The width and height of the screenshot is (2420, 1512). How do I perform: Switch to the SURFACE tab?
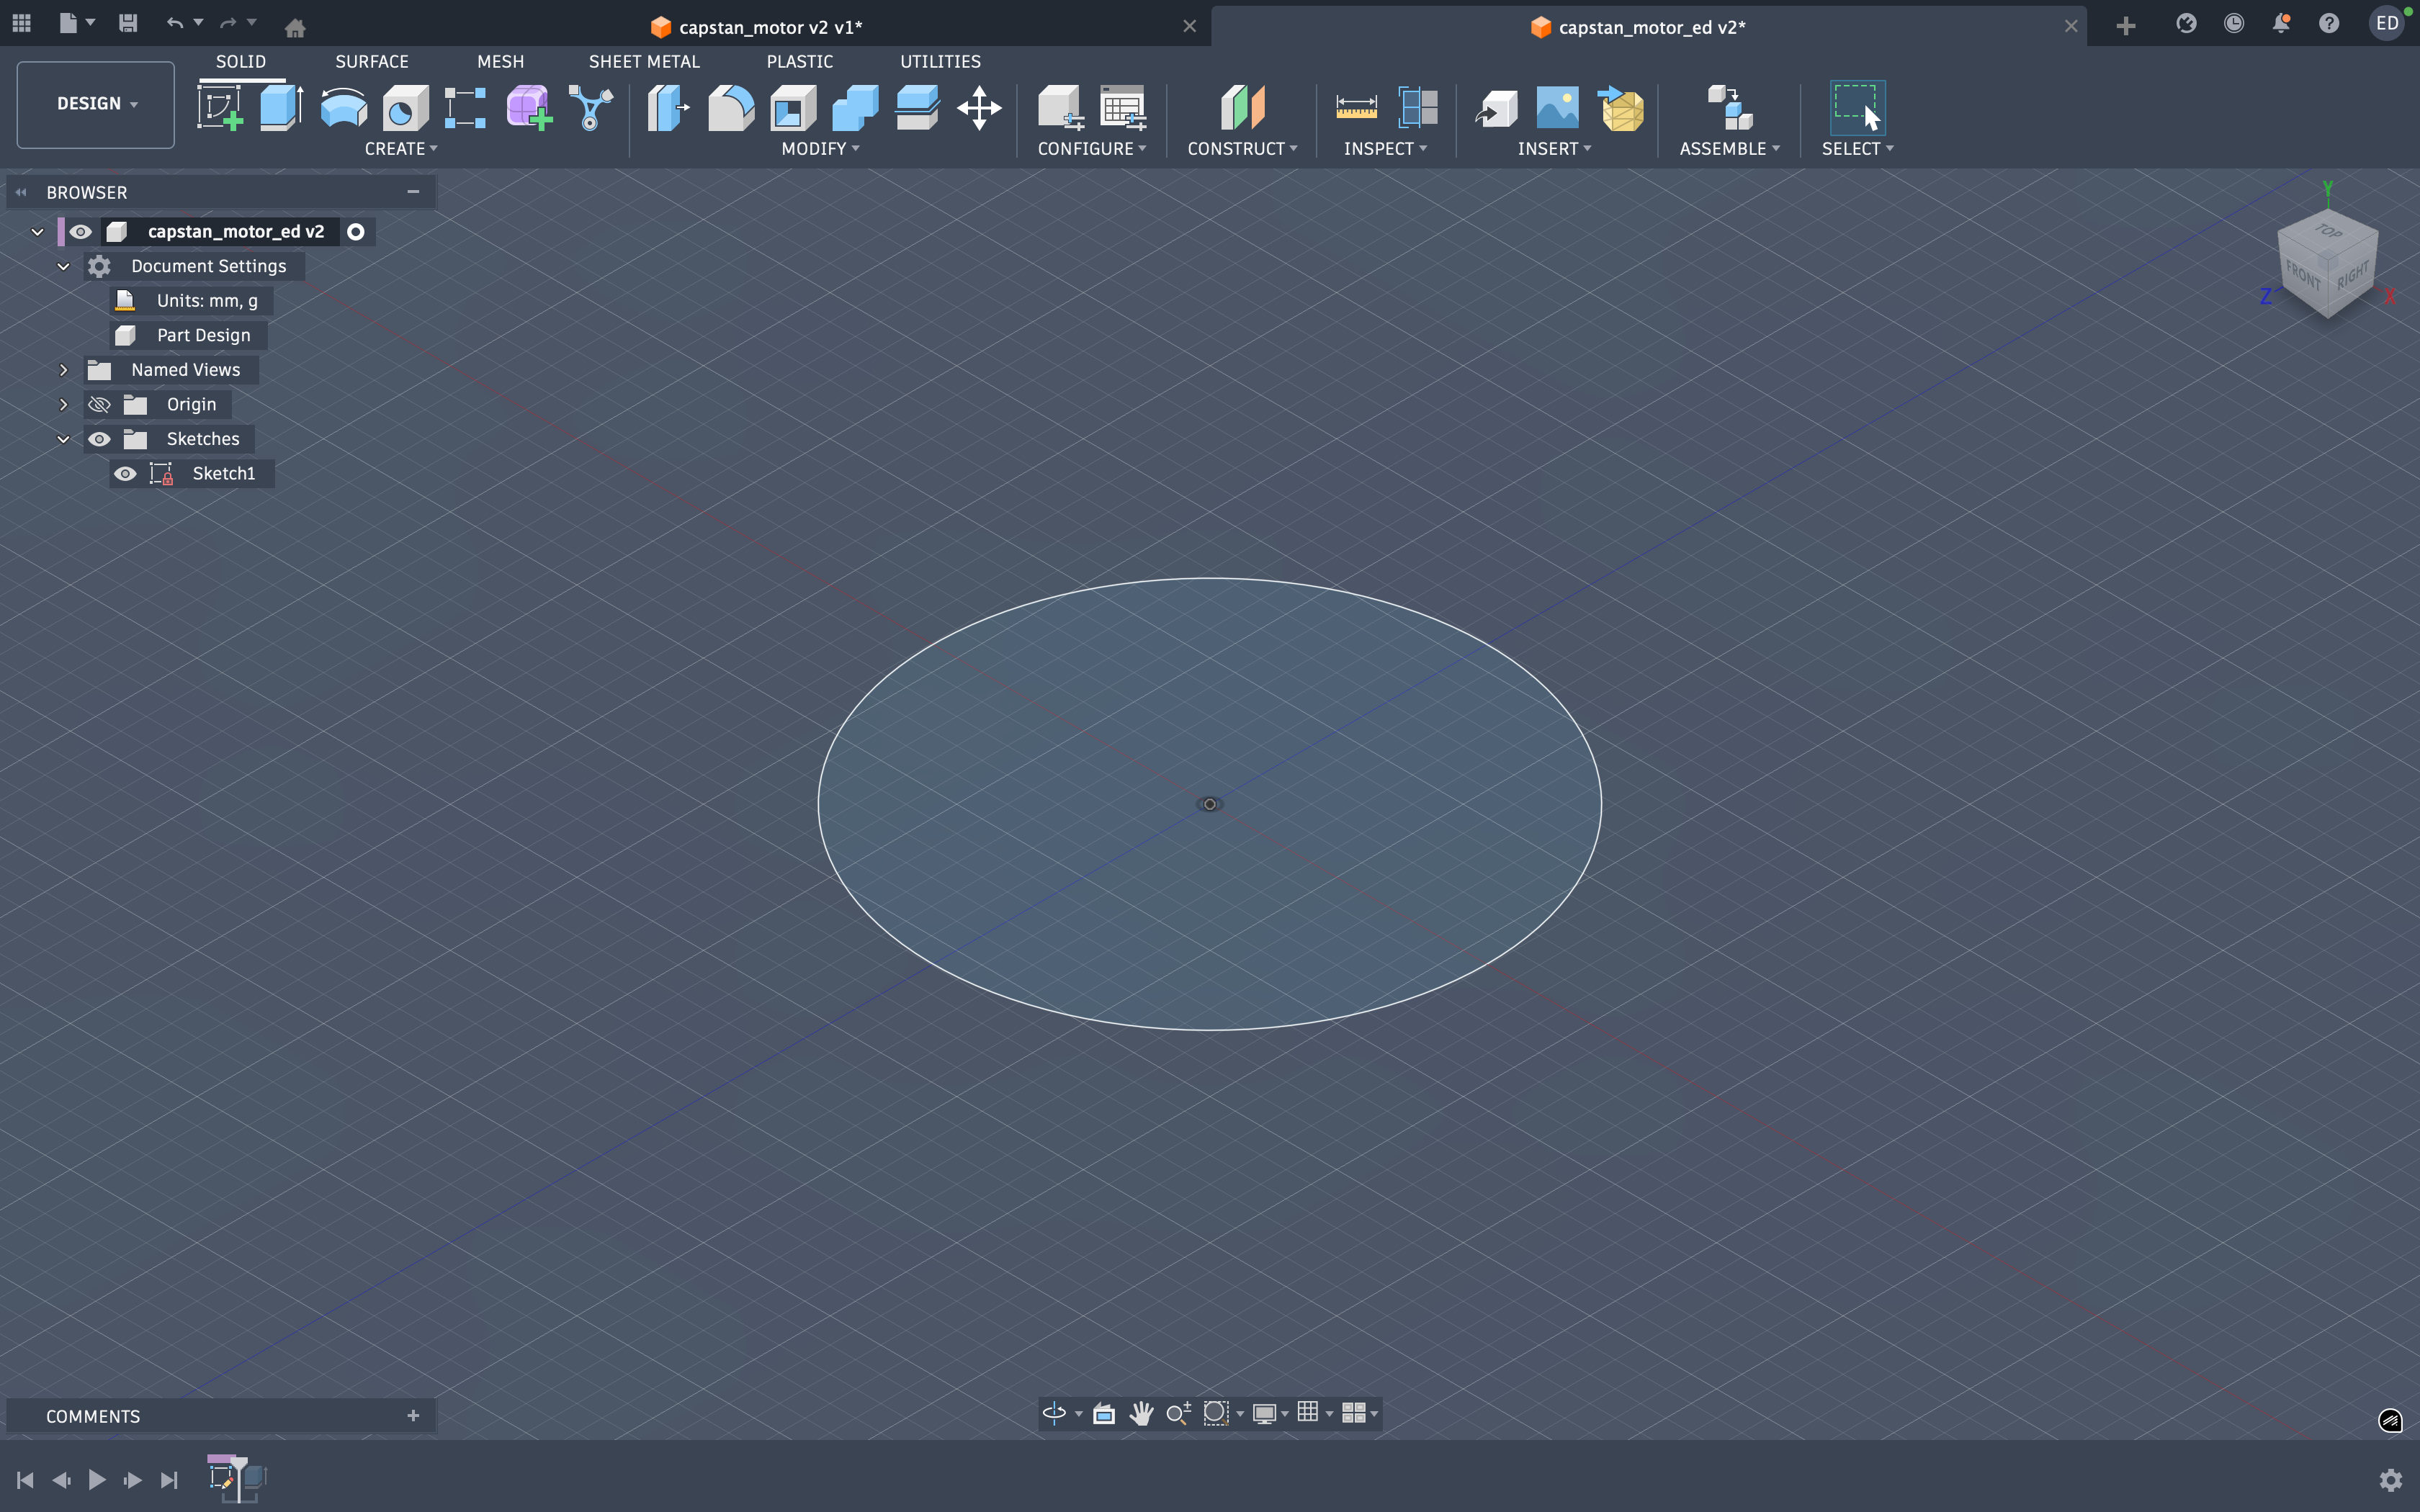coord(372,62)
